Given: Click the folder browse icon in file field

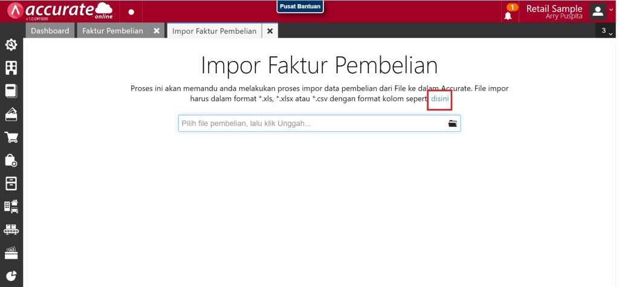Looking at the screenshot, I should pyautogui.click(x=452, y=124).
